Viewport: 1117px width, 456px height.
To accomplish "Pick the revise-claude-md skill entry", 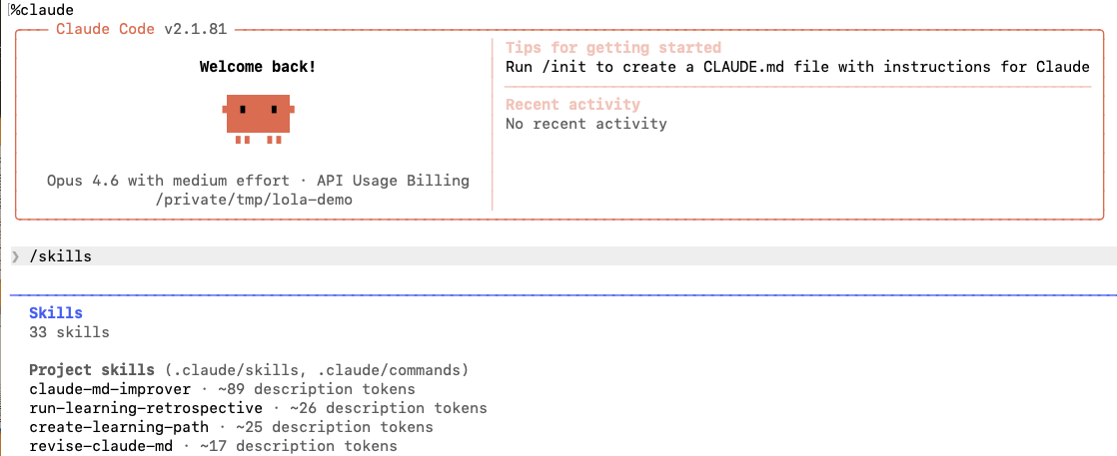I will [101, 446].
